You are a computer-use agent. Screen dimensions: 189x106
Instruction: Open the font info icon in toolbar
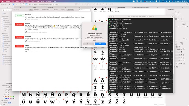pos(10,4)
